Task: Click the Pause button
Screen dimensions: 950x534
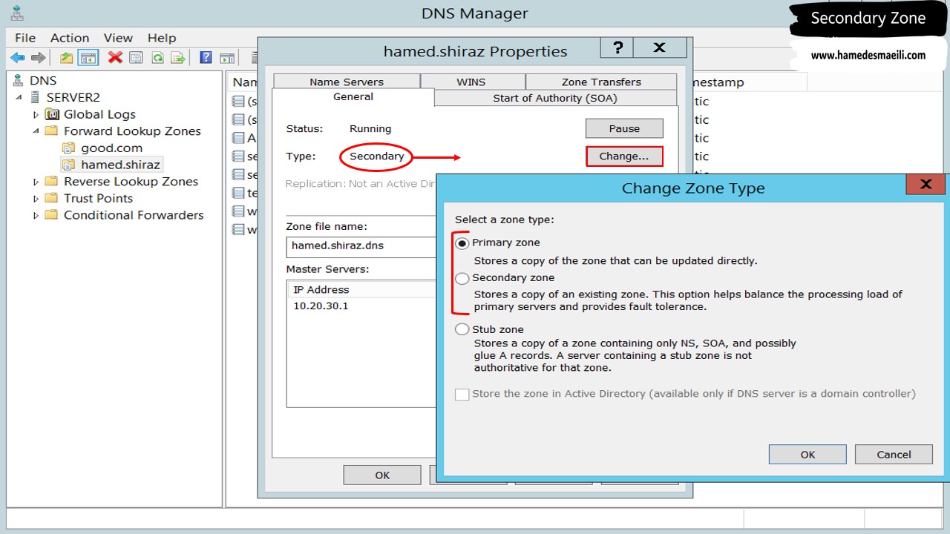Action: pyautogui.click(x=624, y=128)
